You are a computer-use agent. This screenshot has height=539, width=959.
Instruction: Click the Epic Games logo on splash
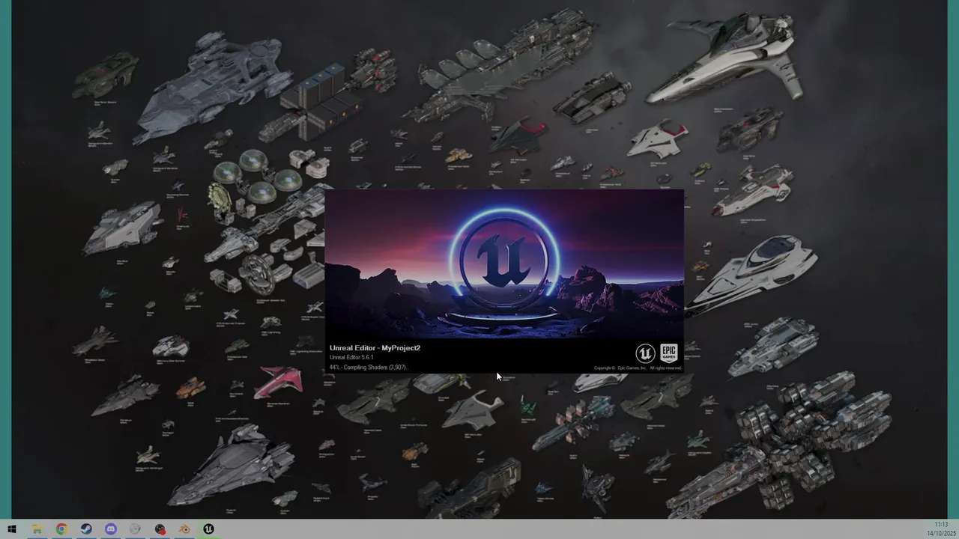point(669,353)
